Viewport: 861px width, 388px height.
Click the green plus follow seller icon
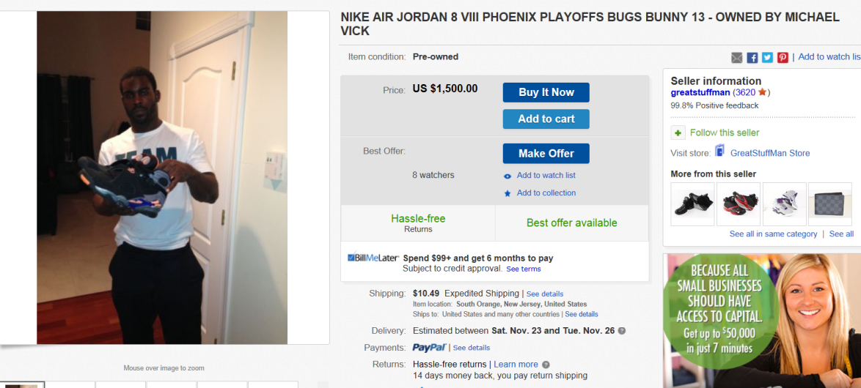tap(678, 133)
